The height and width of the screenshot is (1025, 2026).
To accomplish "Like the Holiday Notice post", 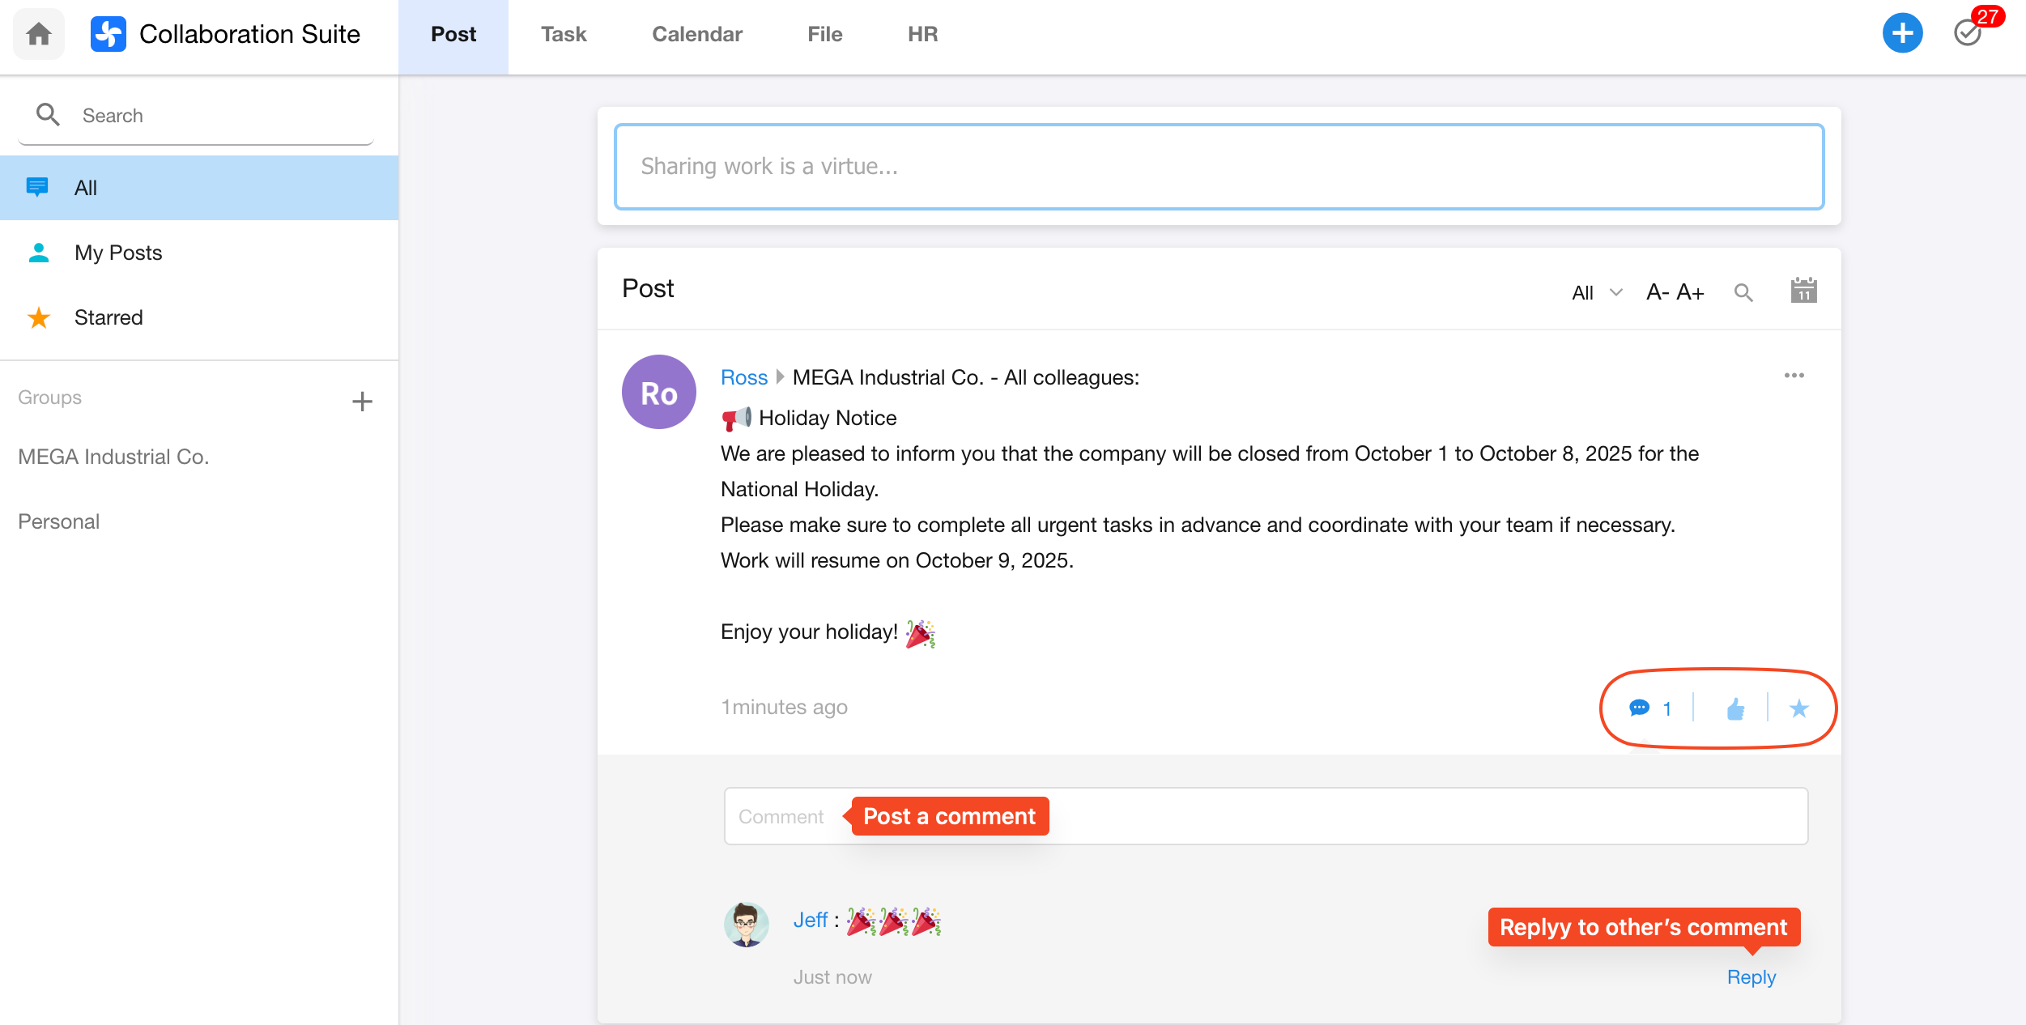I will [1735, 709].
